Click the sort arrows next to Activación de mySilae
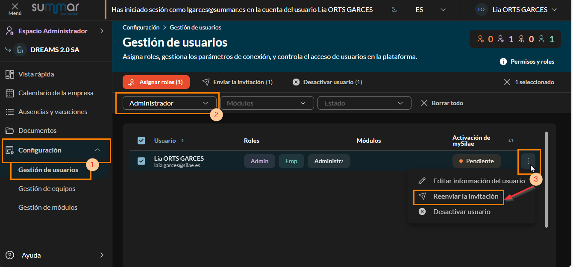 point(511,141)
